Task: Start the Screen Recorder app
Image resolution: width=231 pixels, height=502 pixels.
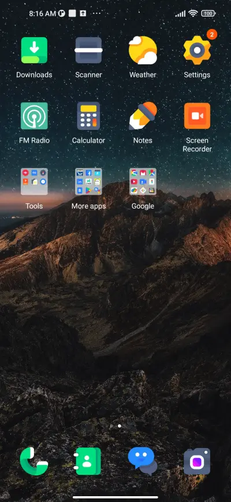Action: pos(197,116)
